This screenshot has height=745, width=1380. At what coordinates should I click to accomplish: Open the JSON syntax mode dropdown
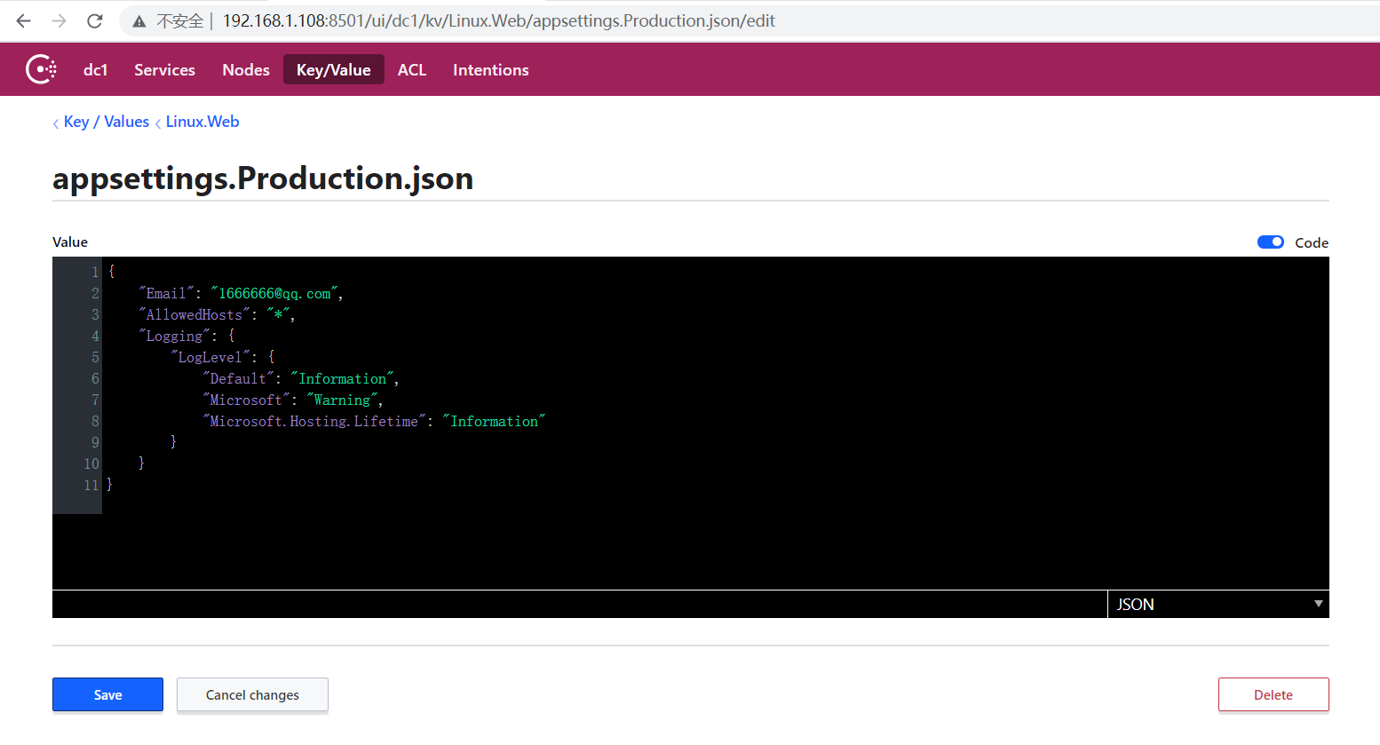1218,604
